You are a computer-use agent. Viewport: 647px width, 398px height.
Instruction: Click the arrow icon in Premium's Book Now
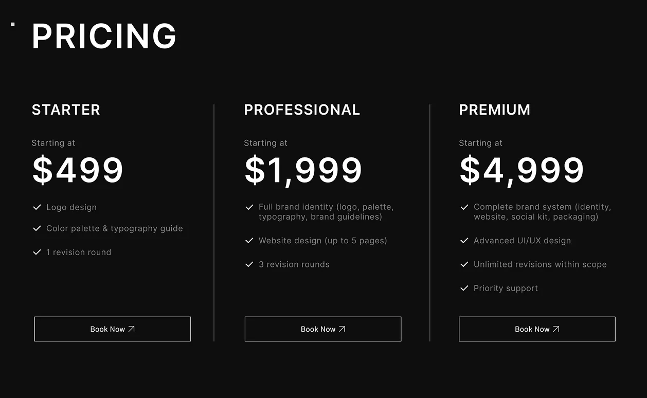click(x=557, y=329)
